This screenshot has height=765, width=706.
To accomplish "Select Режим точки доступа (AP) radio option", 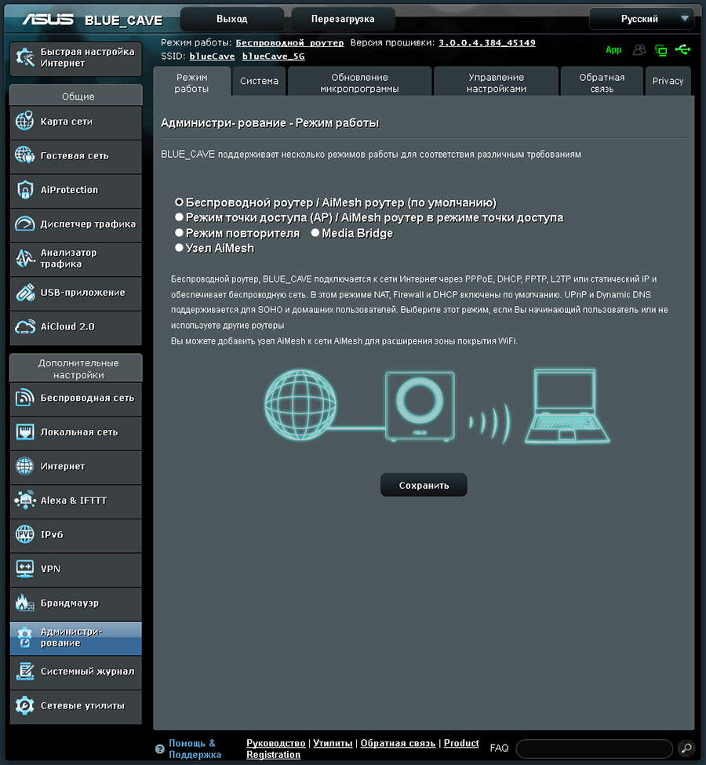I will pos(179,217).
